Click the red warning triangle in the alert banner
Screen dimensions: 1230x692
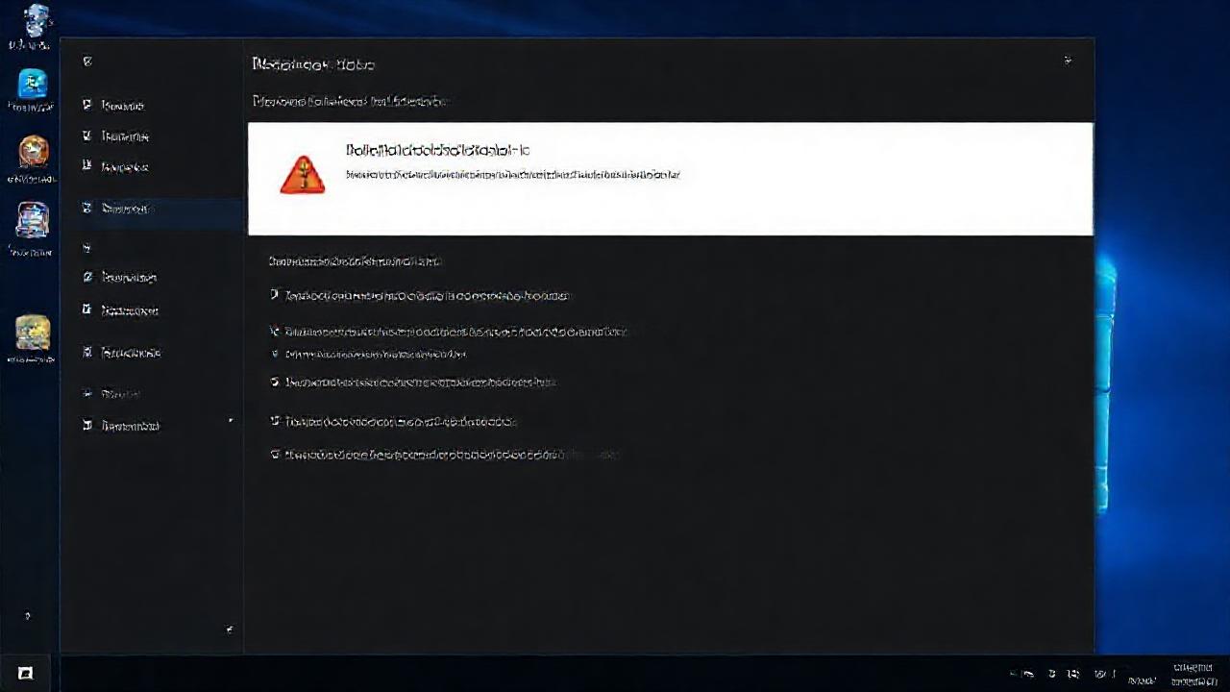point(303,174)
